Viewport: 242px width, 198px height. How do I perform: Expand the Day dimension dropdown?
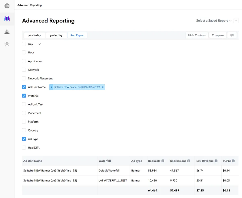[x=40, y=44]
